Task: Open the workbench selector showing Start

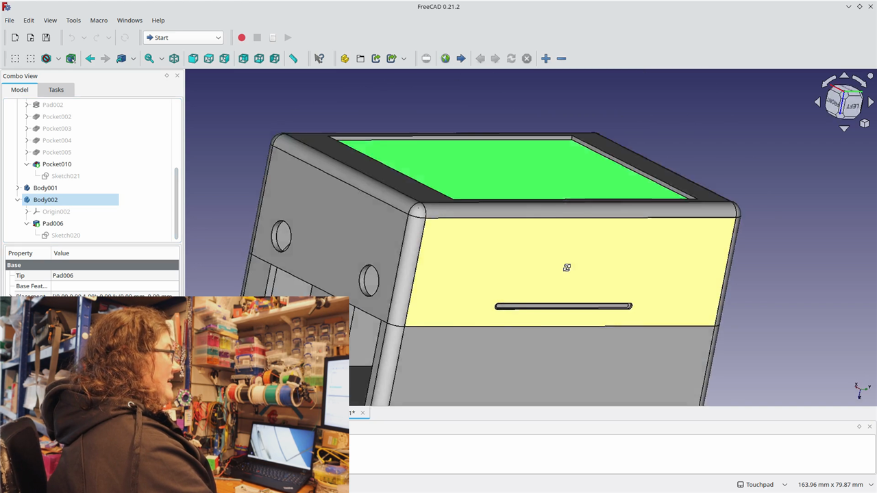Action: pyautogui.click(x=183, y=38)
